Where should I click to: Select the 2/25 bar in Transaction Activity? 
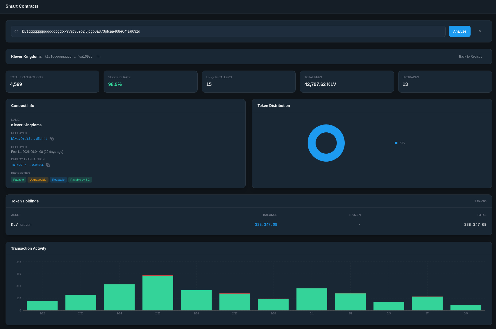(x=158, y=293)
